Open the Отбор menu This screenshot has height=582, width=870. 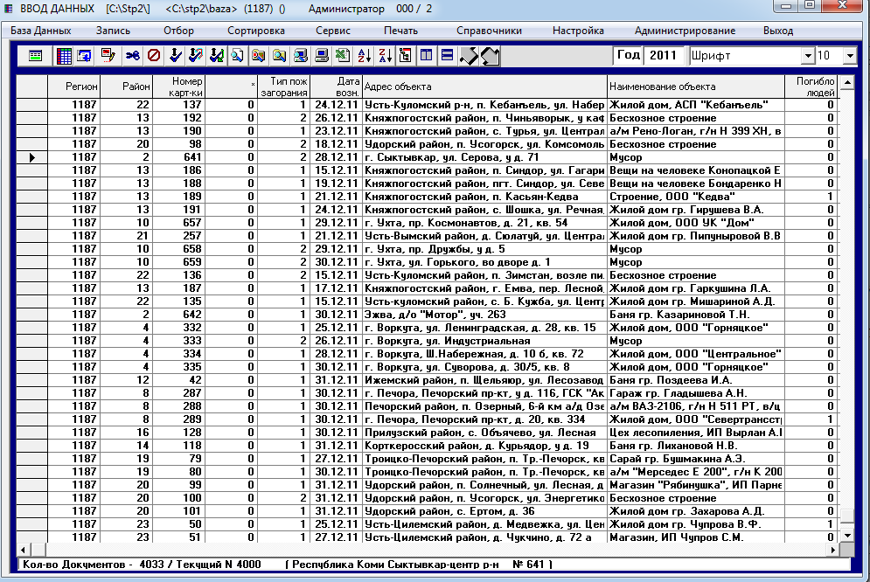(x=178, y=31)
